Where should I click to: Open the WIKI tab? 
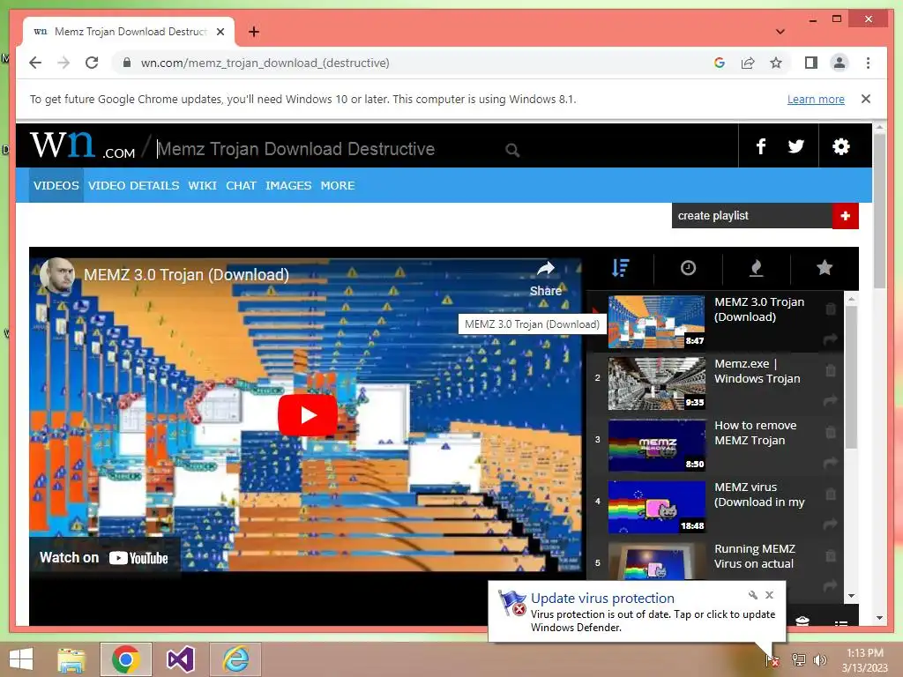[x=202, y=185]
